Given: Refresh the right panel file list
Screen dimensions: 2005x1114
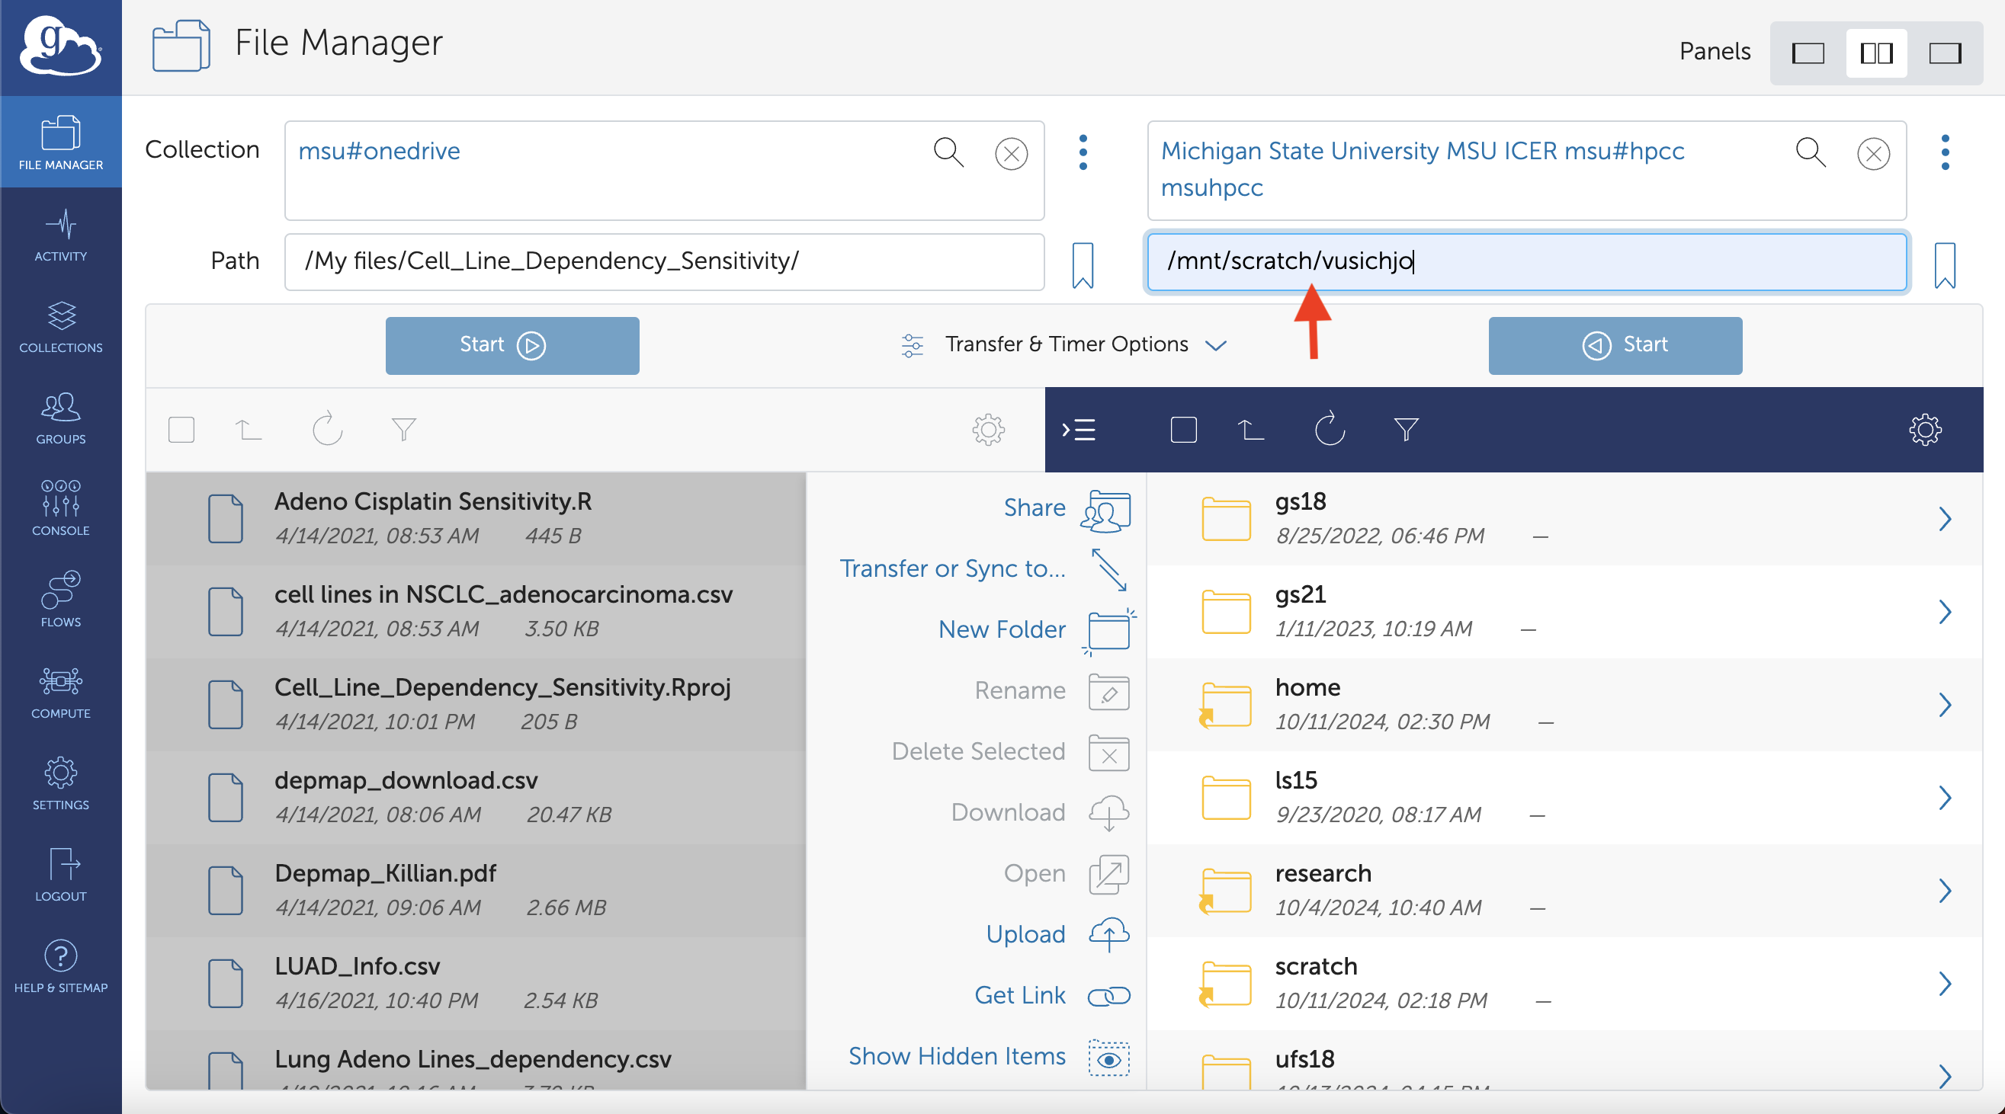Looking at the screenshot, I should [1330, 428].
